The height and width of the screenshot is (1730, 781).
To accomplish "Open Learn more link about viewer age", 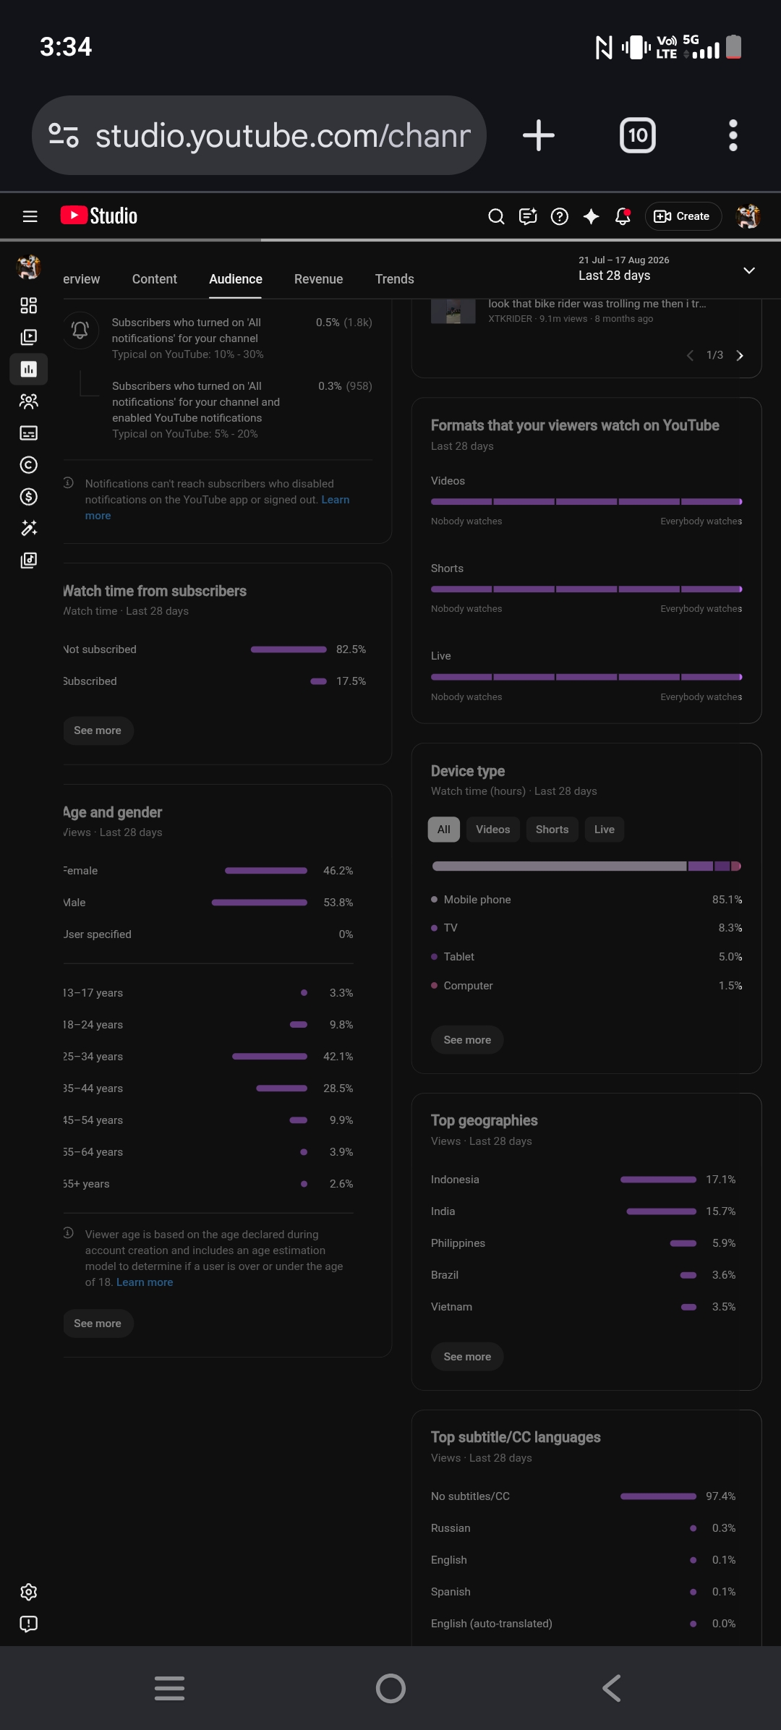I will 145,1282.
